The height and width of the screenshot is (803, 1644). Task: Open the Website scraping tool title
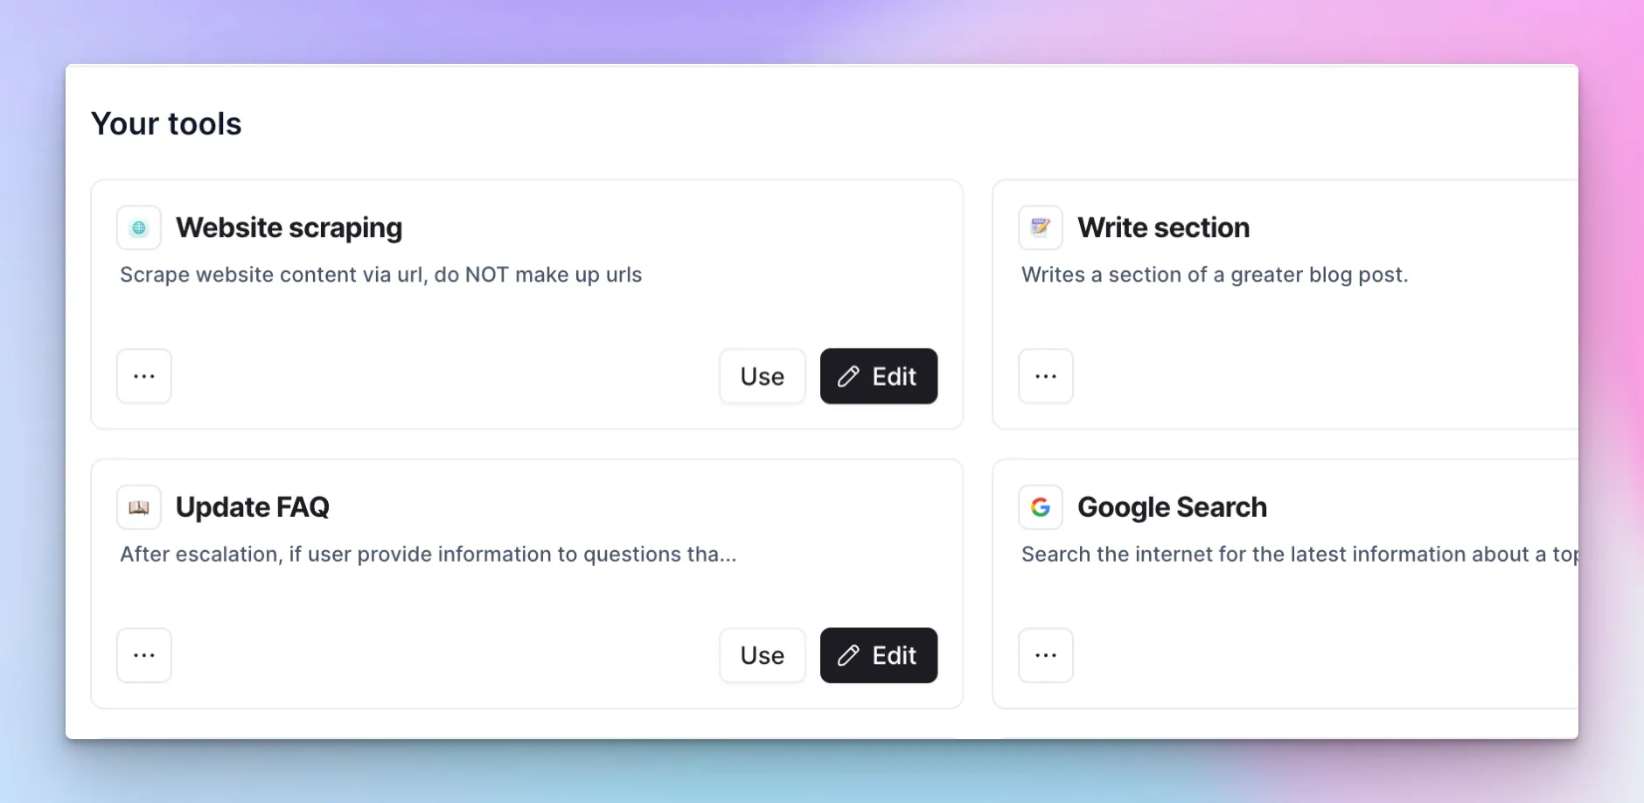tap(289, 227)
